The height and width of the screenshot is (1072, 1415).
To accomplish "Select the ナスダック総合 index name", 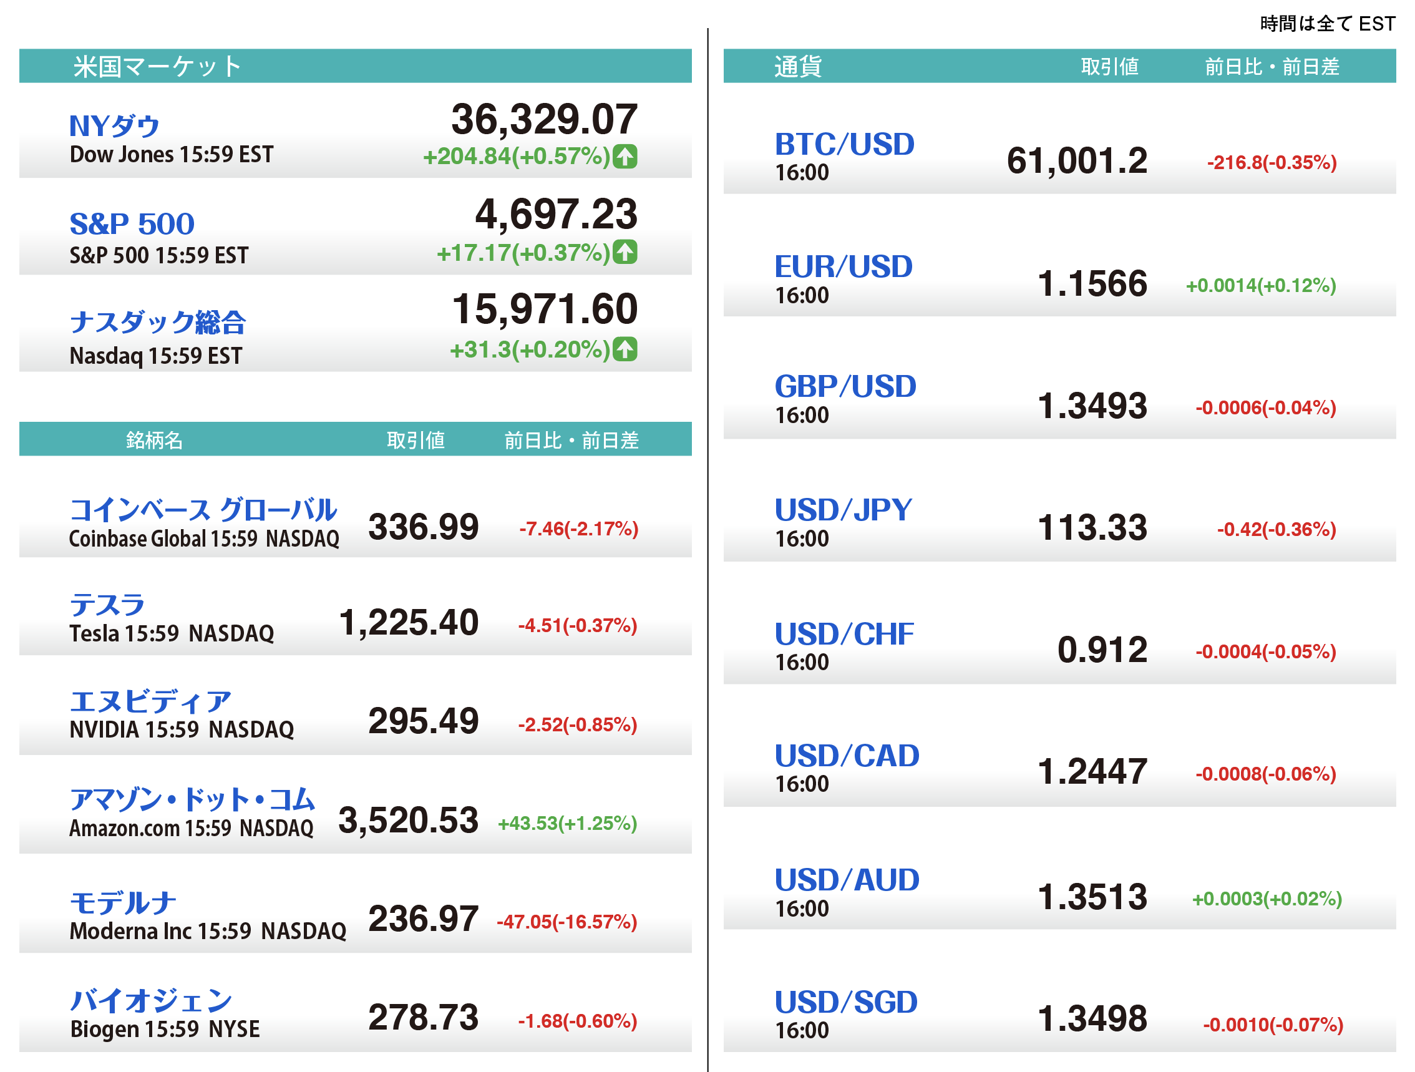I will click(x=157, y=322).
